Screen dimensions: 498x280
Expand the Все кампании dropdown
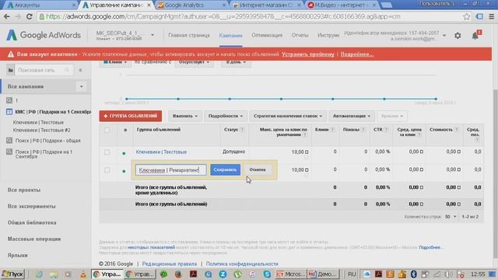(81, 86)
